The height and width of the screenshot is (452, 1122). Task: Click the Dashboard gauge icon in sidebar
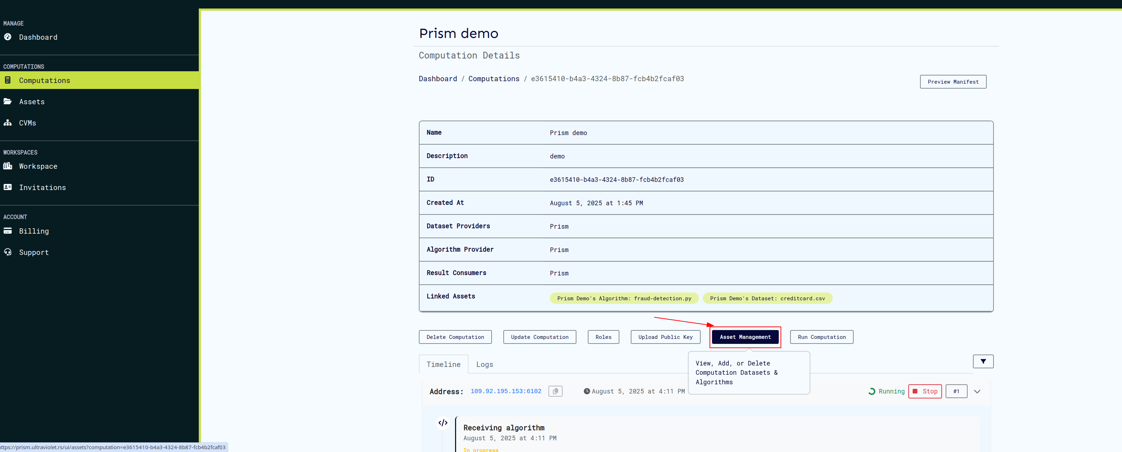tap(8, 37)
